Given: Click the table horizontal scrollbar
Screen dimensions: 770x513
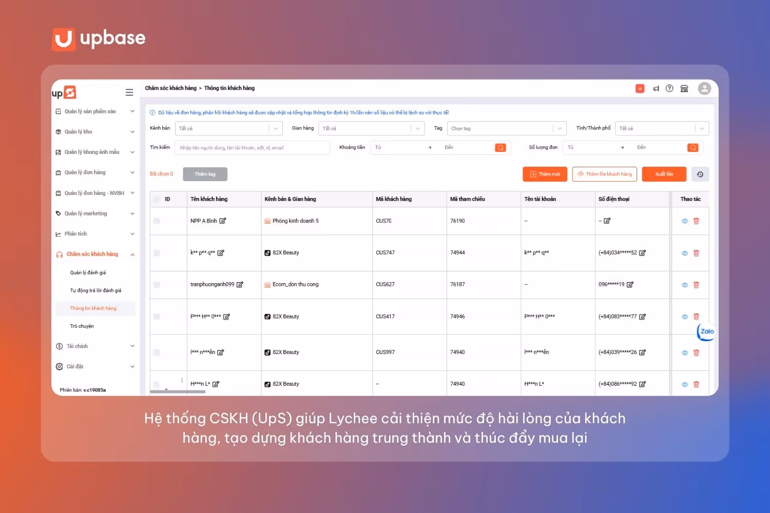Looking at the screenshot, I should point(178,392).
